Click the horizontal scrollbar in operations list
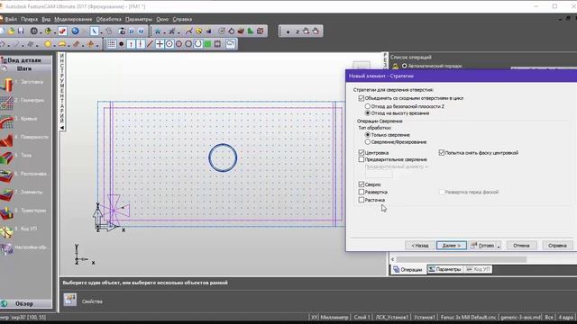 click(461, 259)
